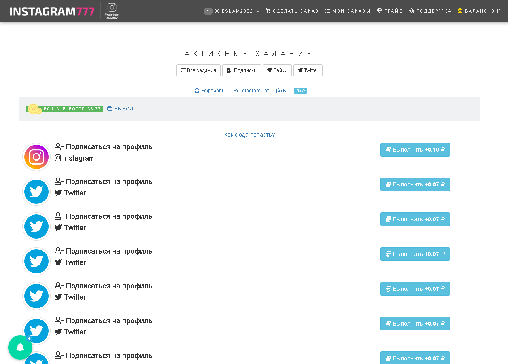Open Как сюда попасть? link
The height and width of the screenshot is (364, 508).
[250, 135]
